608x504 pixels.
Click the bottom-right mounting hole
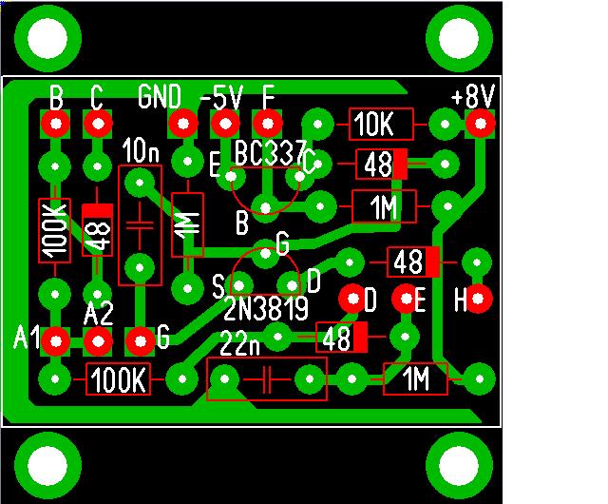tap(459, 465)
